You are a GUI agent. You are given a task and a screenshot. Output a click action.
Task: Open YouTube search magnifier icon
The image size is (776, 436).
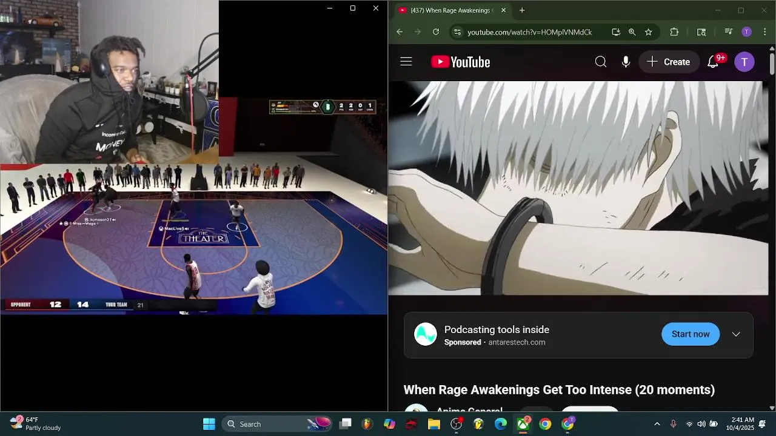tap(601, 62)
